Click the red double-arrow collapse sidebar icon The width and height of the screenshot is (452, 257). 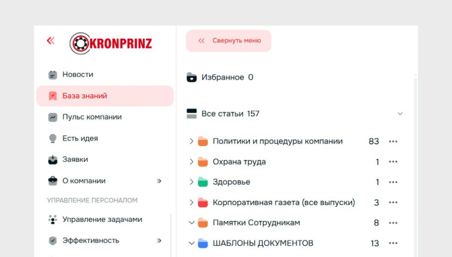(51, 41)
